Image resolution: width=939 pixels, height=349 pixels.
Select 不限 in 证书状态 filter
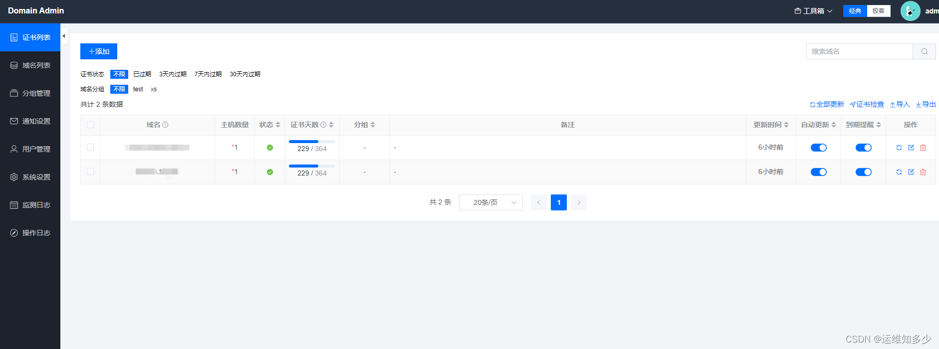[x=119, y=74]
